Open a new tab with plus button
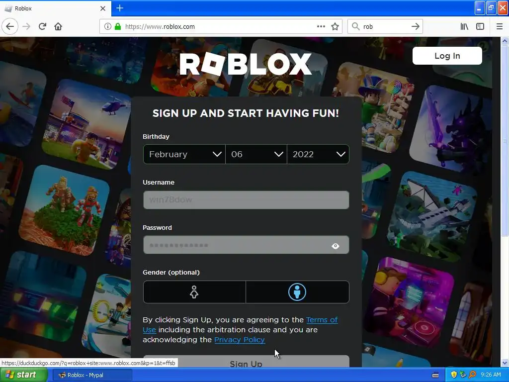The image size is (509, 382). pos(119,8)
